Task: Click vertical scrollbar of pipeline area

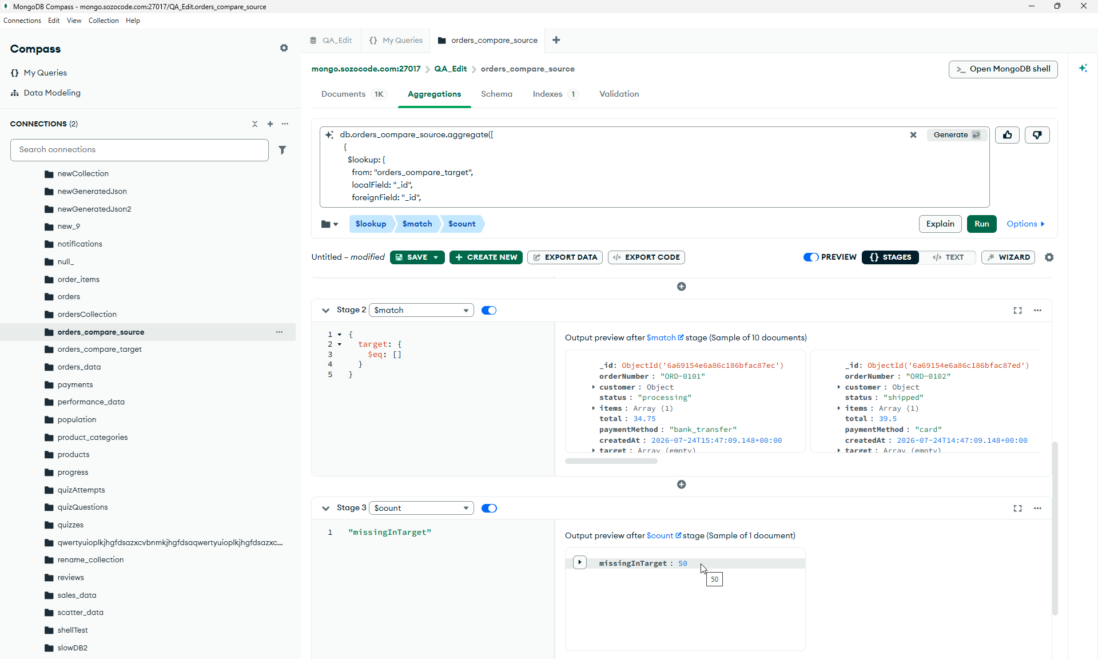Action: pyautogui.click(x=1055, y=528)
